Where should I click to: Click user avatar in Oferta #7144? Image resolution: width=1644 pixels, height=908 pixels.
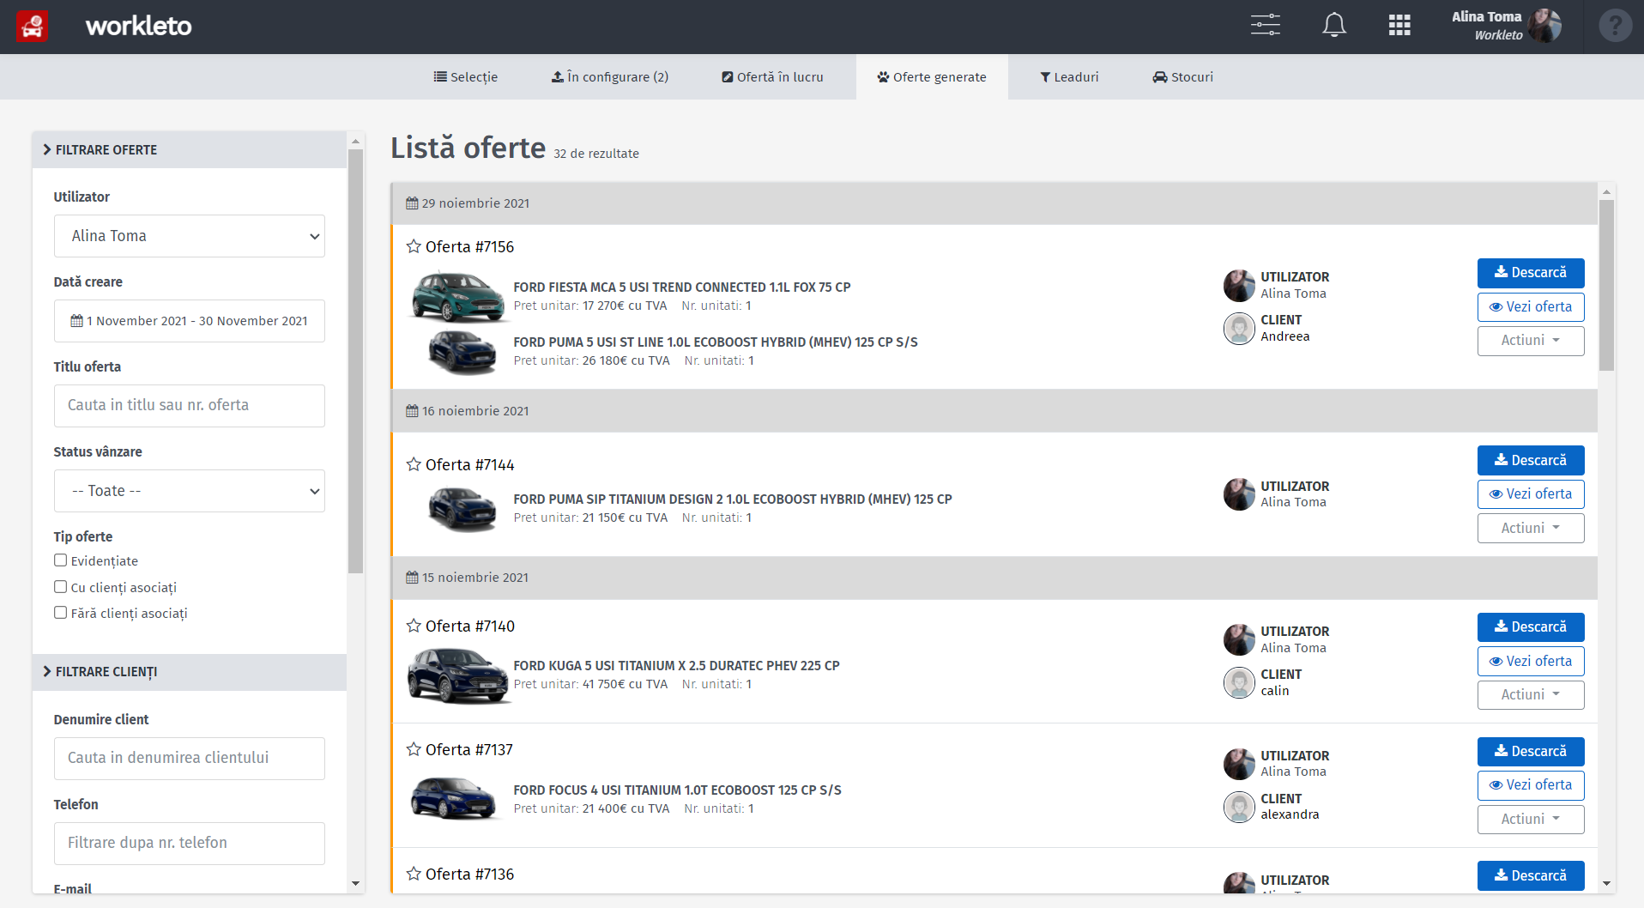[1239, 494]
